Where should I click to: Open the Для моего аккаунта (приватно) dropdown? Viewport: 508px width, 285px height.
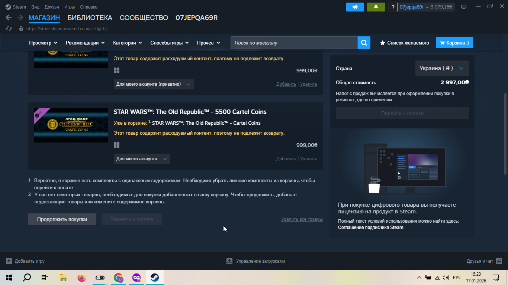(154, 84)
